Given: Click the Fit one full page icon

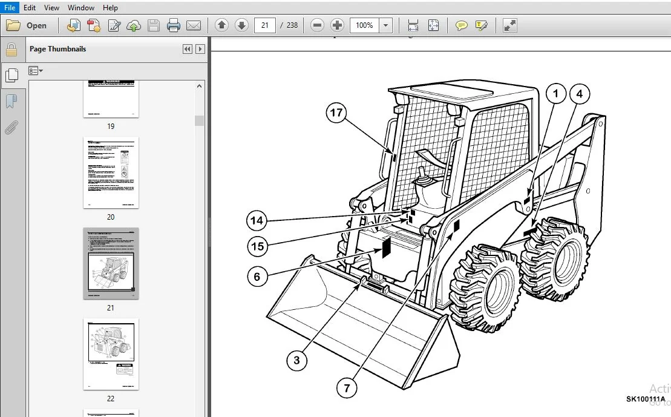Looking at the screenshot, I should click(433, 25).
